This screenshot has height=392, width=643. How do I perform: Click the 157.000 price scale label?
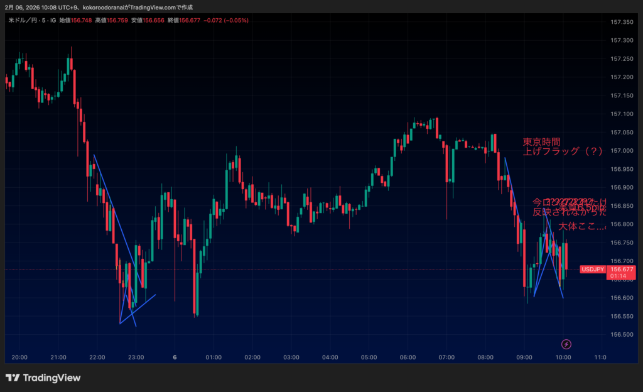point(621,151)
